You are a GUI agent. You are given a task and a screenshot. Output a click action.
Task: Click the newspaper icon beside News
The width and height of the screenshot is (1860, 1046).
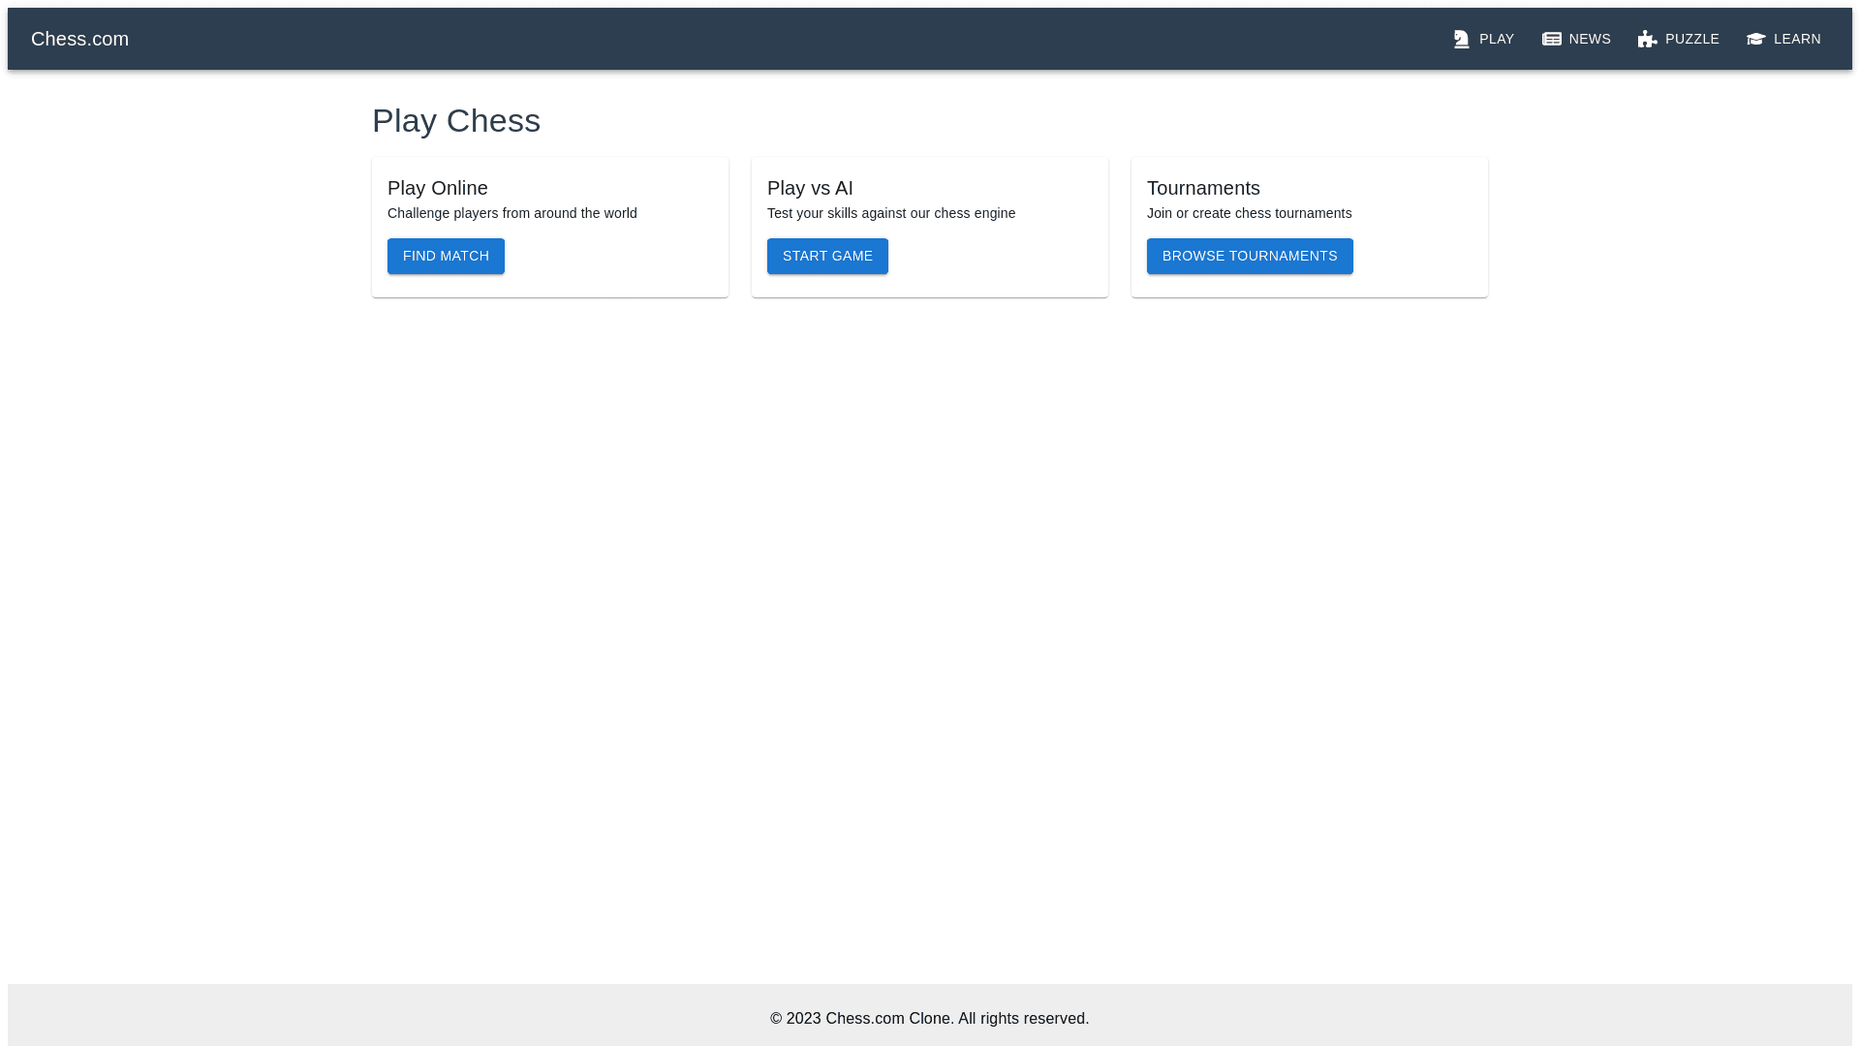(x=1552, y=39)
